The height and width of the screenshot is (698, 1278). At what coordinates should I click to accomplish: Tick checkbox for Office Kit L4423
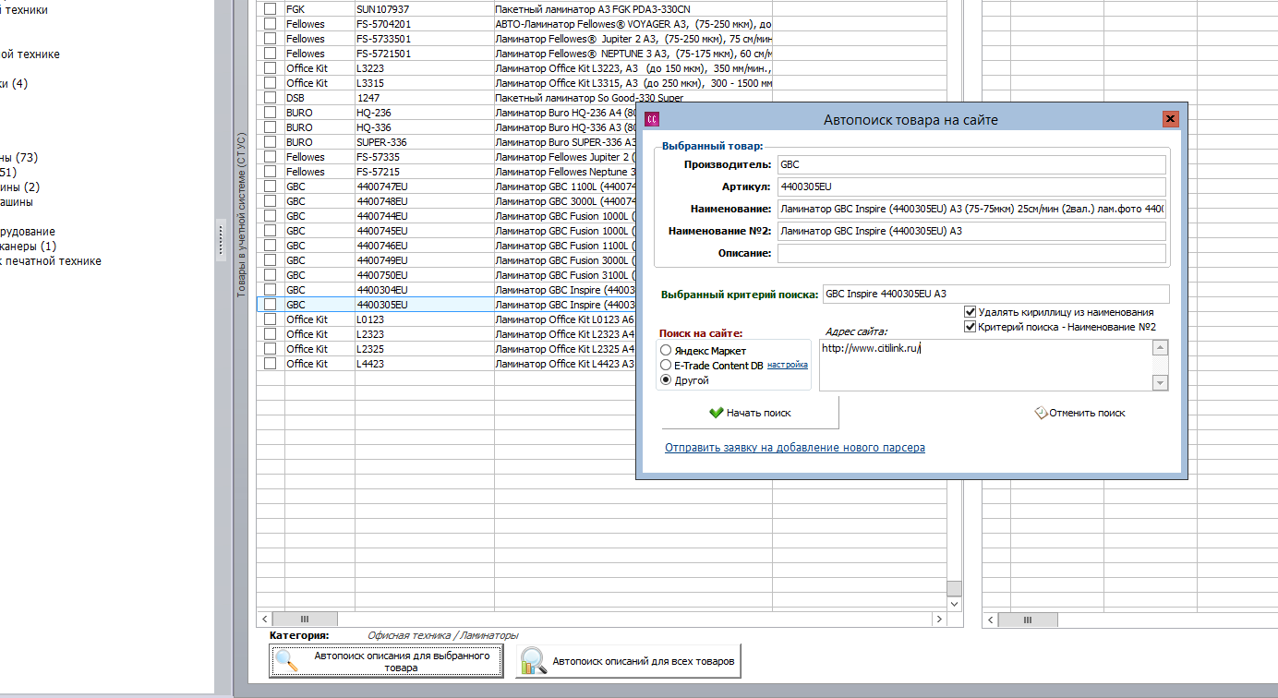(x=270, y=364)
